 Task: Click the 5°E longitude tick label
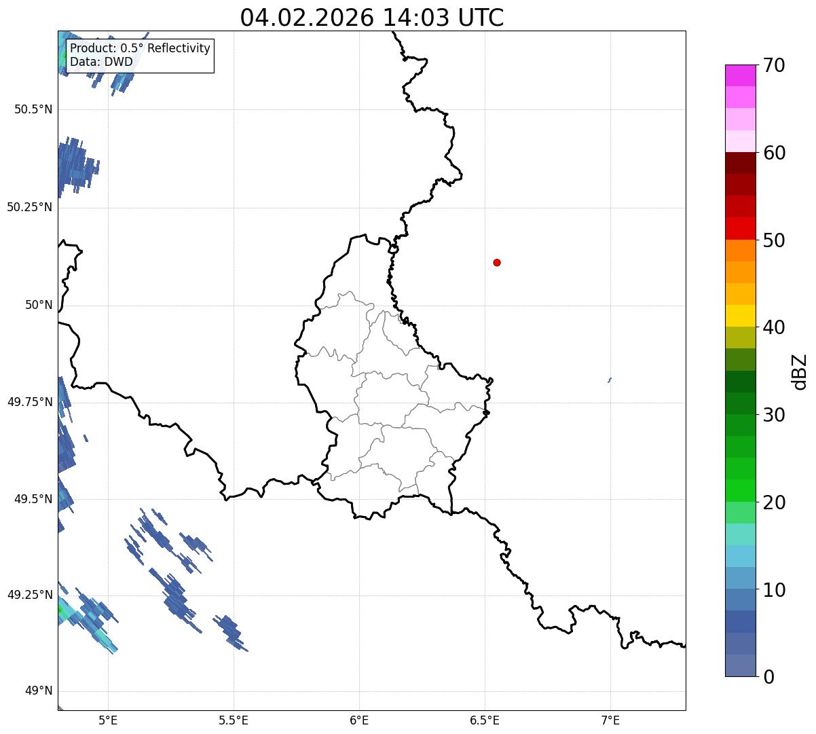pos(108,720)
